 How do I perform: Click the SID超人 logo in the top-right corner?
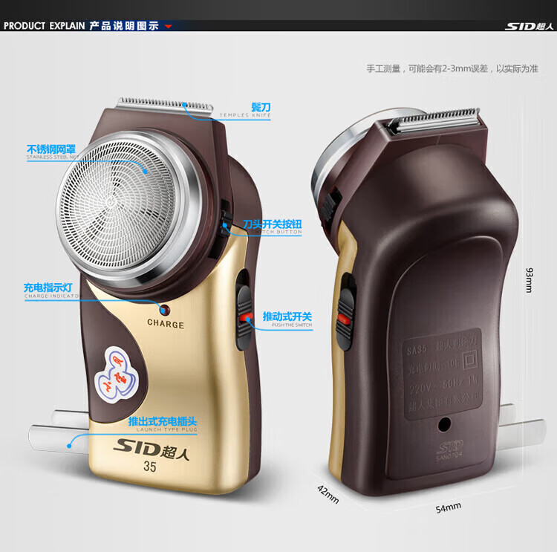528,26
